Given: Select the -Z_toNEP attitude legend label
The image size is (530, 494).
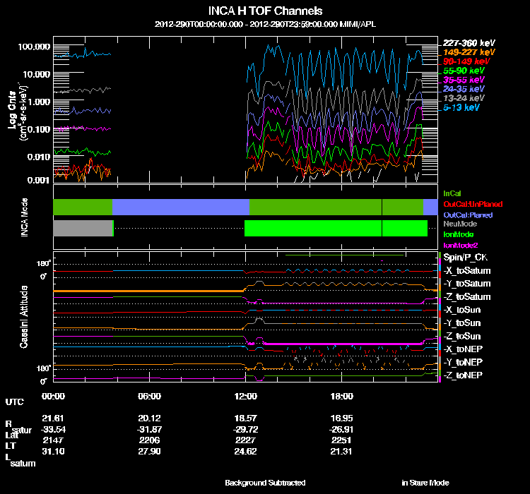Looking at the screenshot, I should (x=464, y=375).
